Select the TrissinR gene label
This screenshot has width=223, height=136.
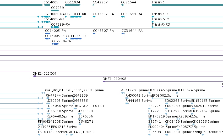point(158,2)
